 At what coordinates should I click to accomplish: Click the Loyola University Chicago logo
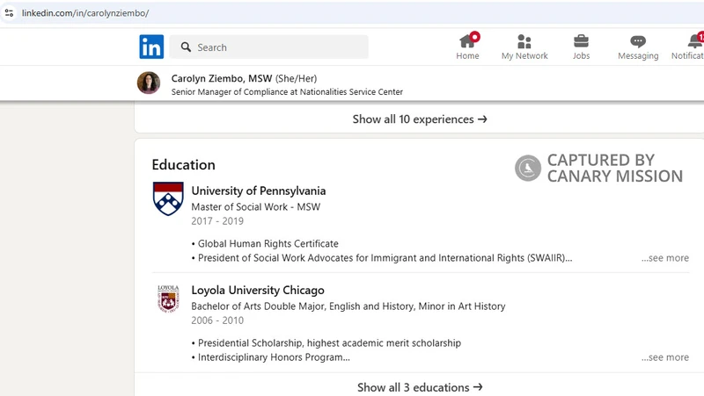[168, 299]
